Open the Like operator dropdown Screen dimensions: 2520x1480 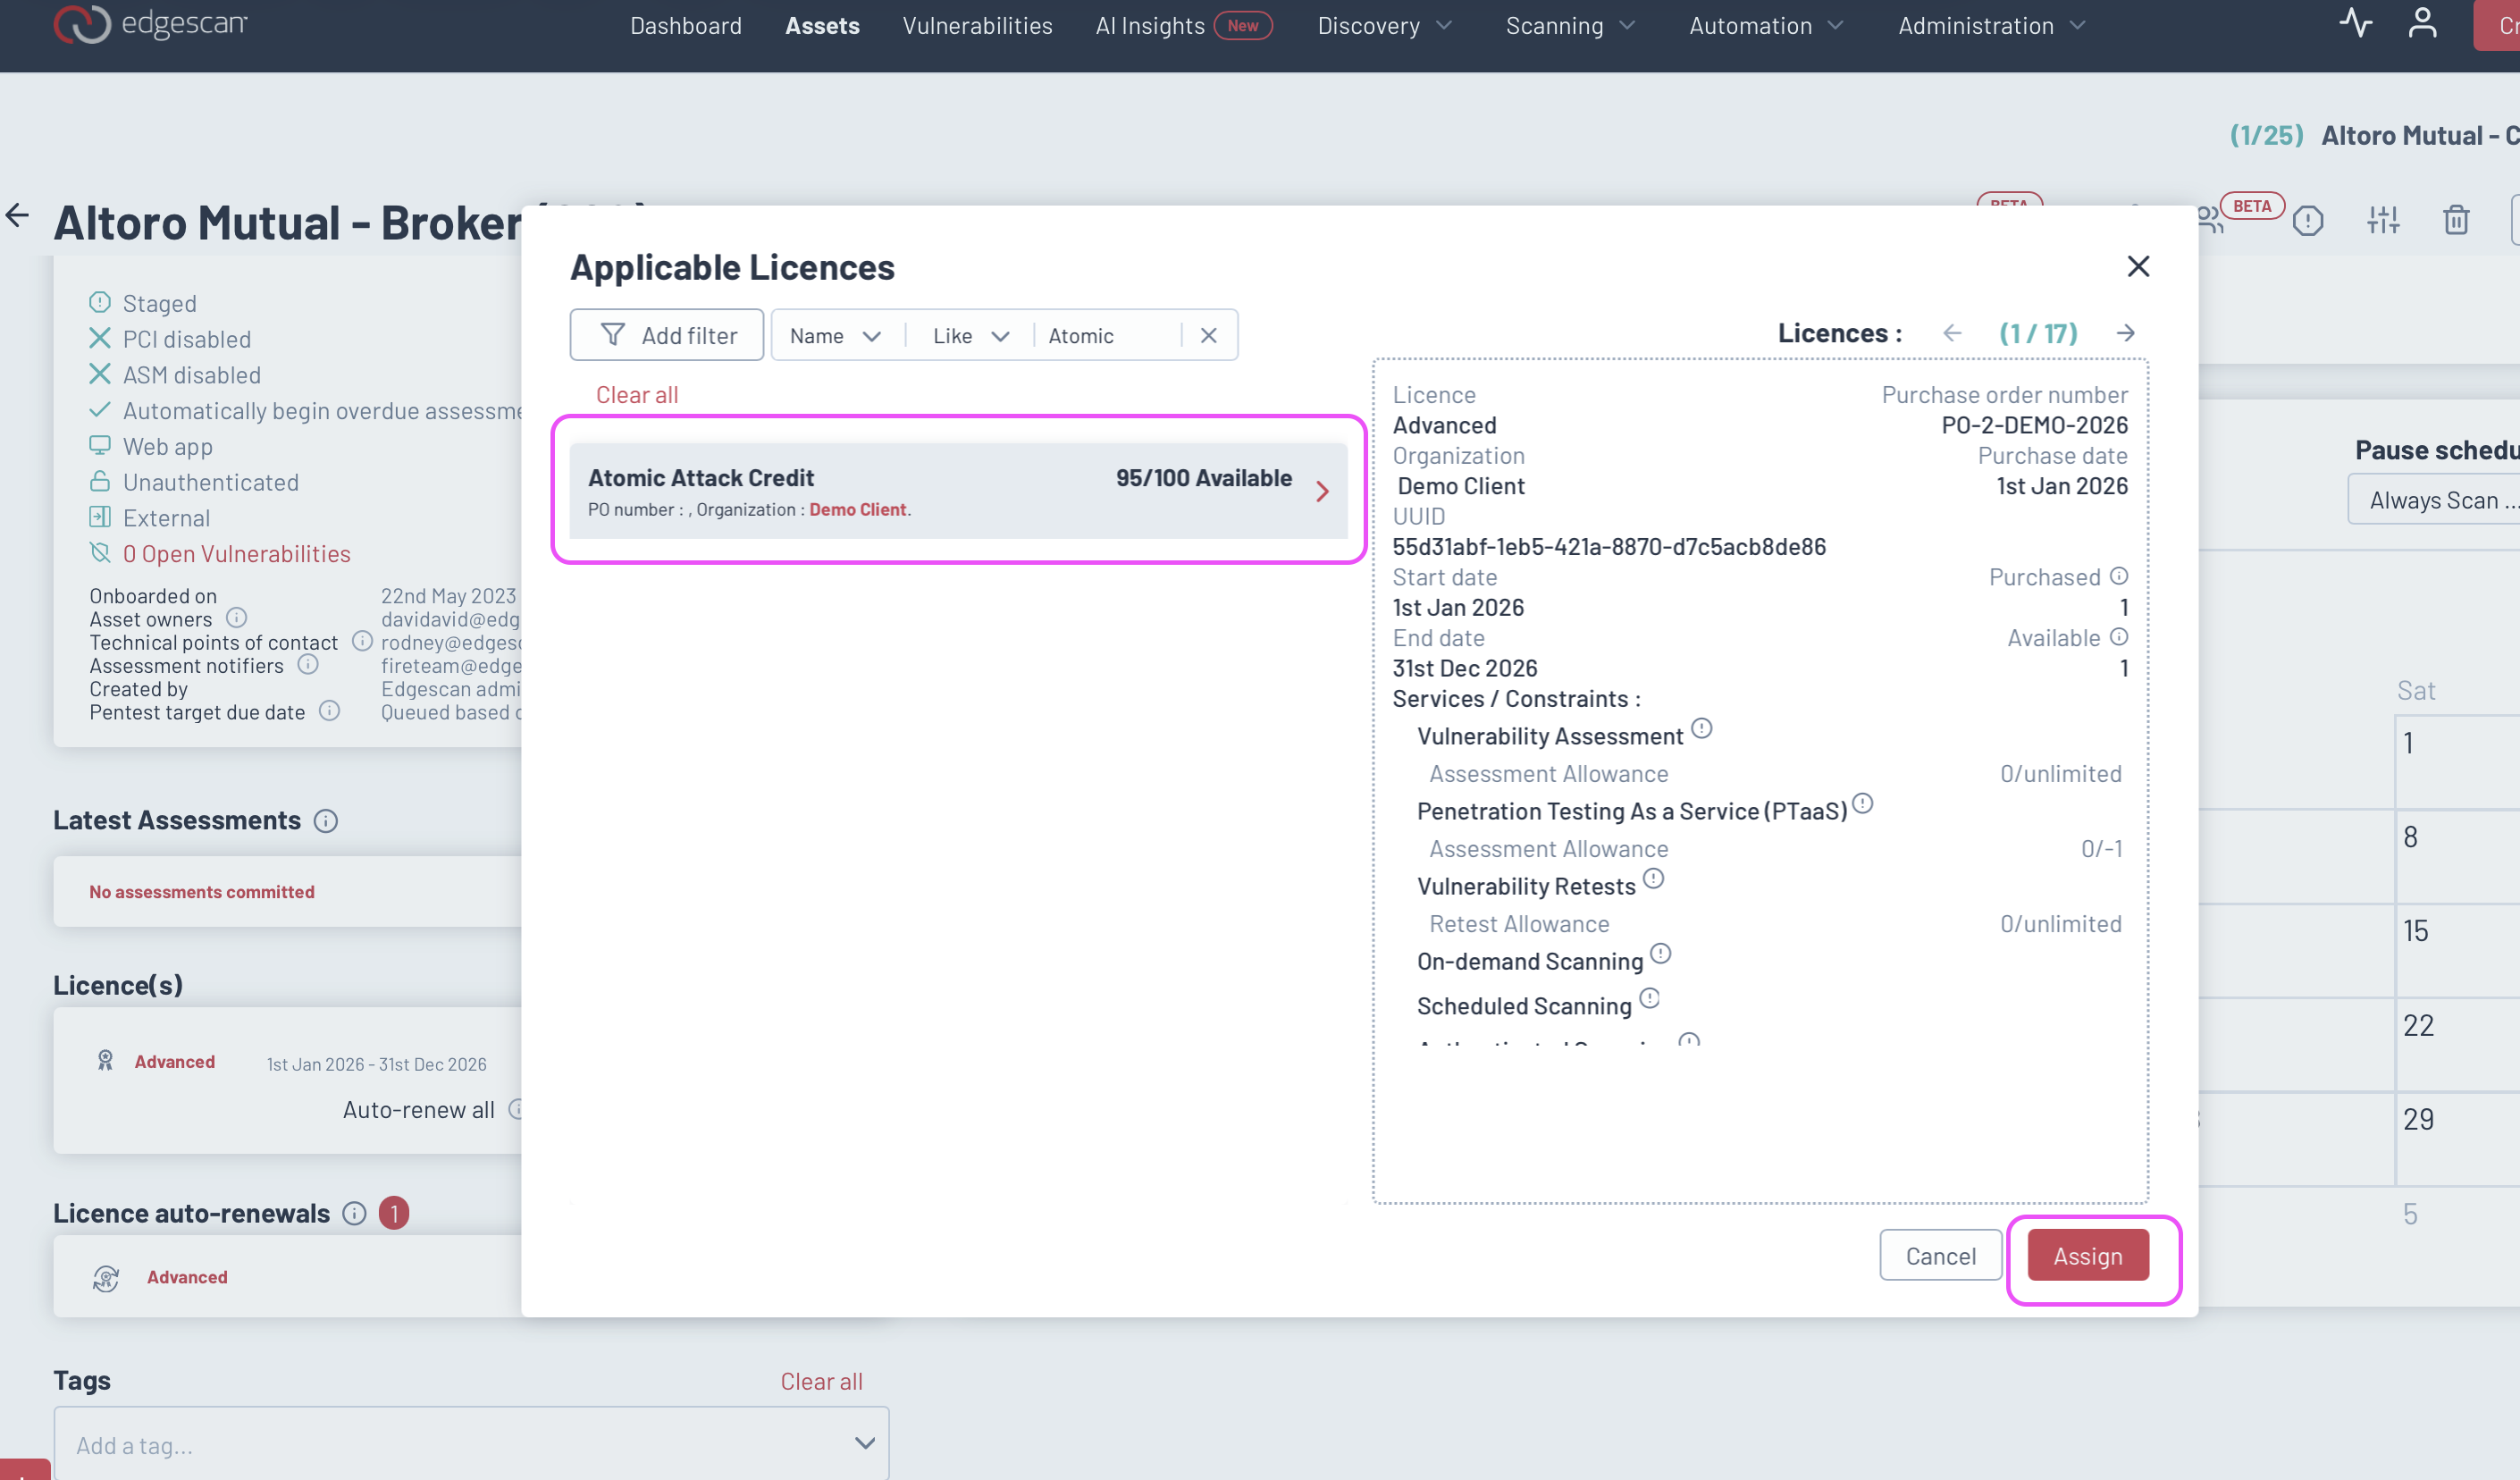click(x=970, y=336)
